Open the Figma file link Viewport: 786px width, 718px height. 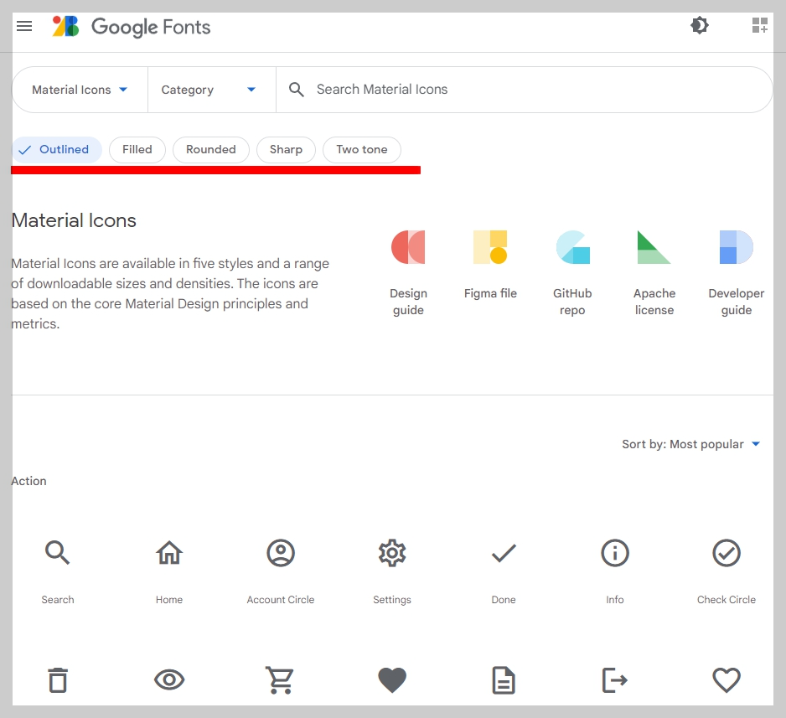pyautogui.click(x=490, y=266)
